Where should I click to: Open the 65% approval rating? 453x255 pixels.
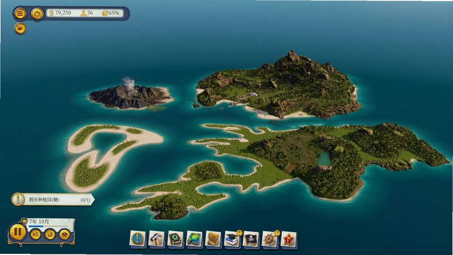110,13
